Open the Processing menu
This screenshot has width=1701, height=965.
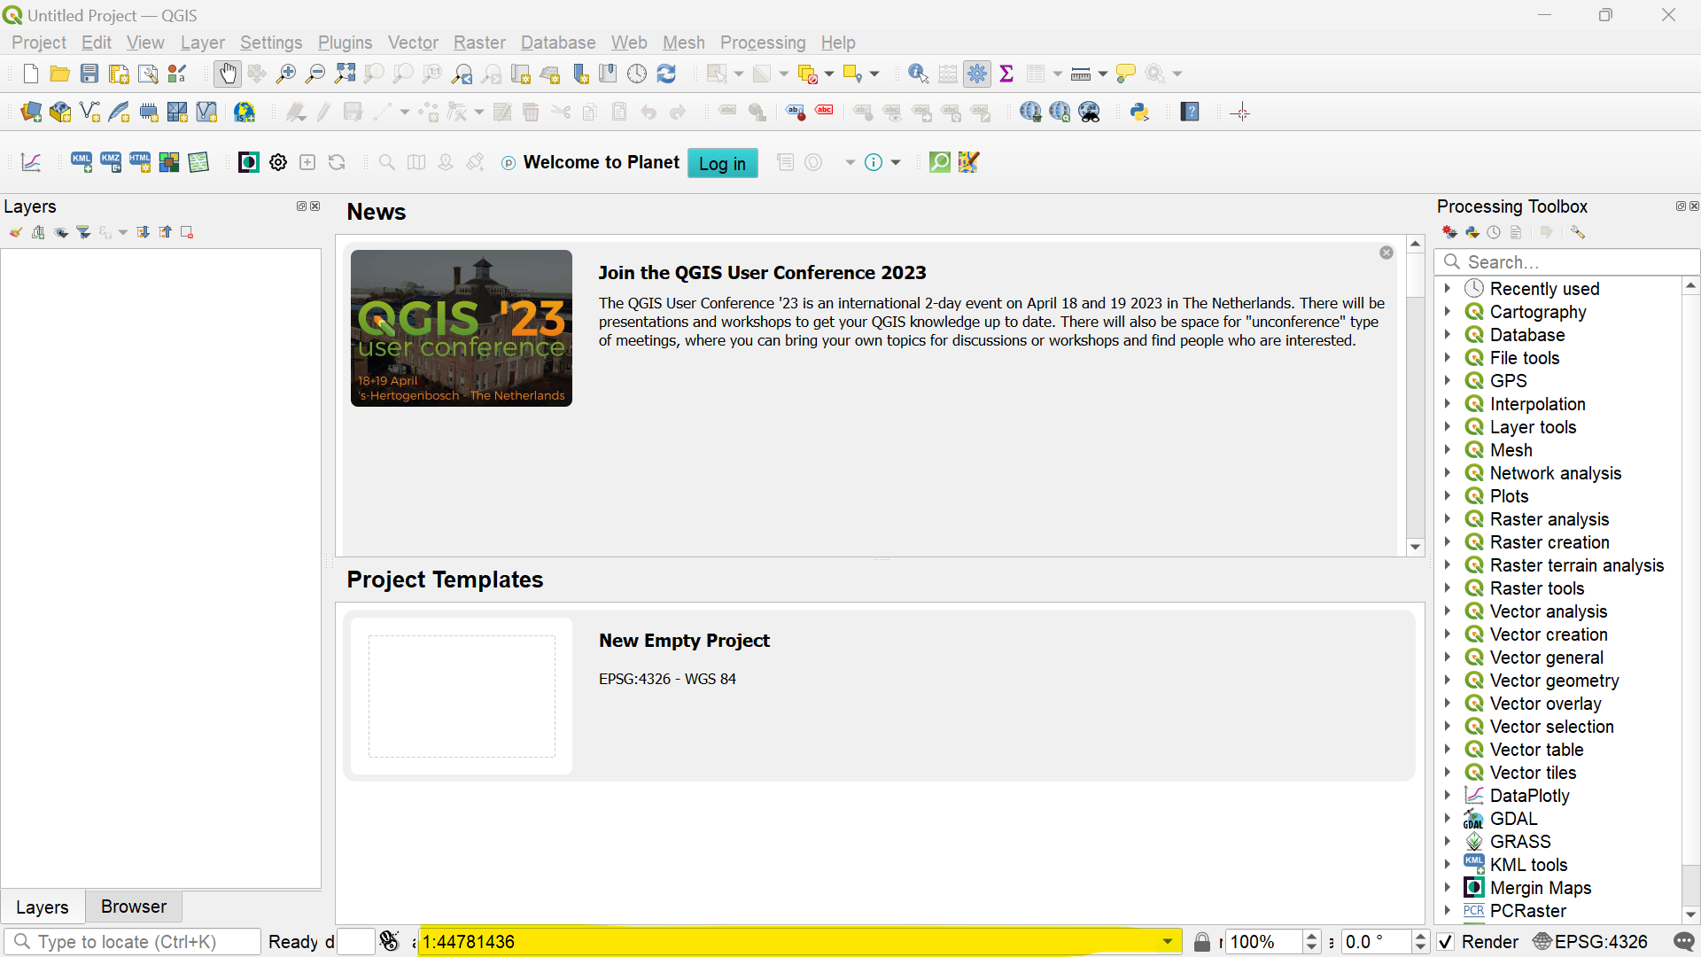click(760, 42)
